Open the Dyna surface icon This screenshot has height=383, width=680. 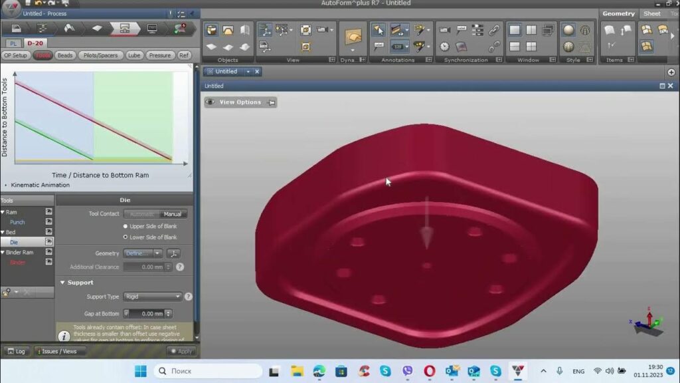(x=353, y=37)
